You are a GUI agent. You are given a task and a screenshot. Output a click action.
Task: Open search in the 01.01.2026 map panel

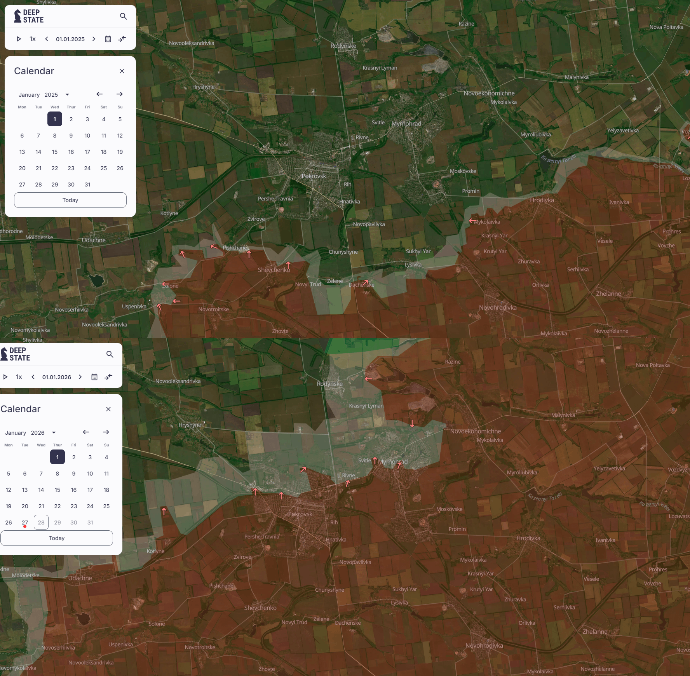[110, 354]
